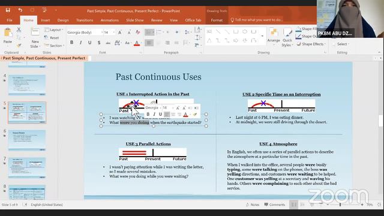The width and height of the screenshot is (384, 216).
Task: Open the Align Text options
Action: (198, 37)
